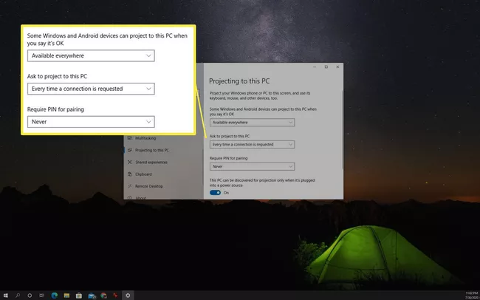Open Task View on the taskbar
480x300 pixels.
coord(41,296)
